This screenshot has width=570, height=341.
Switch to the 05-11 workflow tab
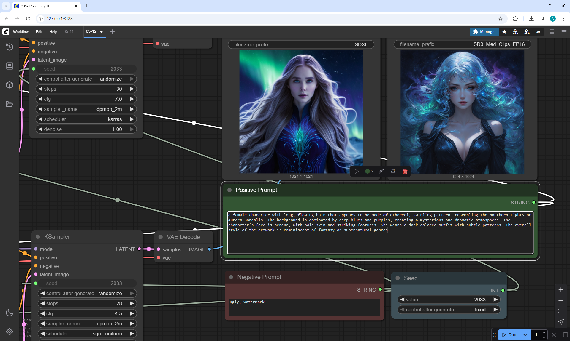click(x=69, y=31)
